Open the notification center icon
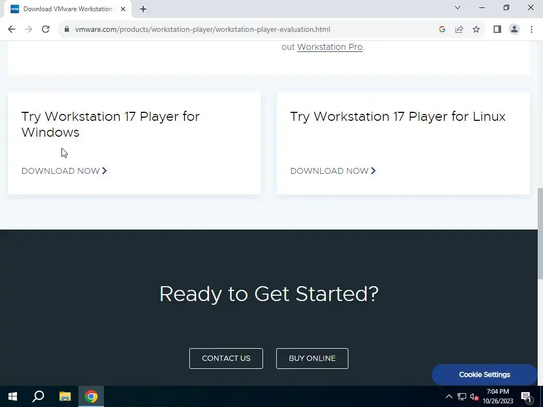This screenshot has width=543, height=407. pyautogui.click(x=527, y=396)
